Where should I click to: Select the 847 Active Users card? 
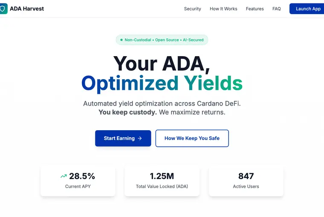[246, 181]
